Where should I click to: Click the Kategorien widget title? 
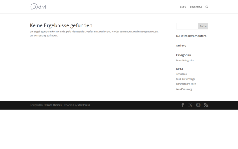pos(183,55)
